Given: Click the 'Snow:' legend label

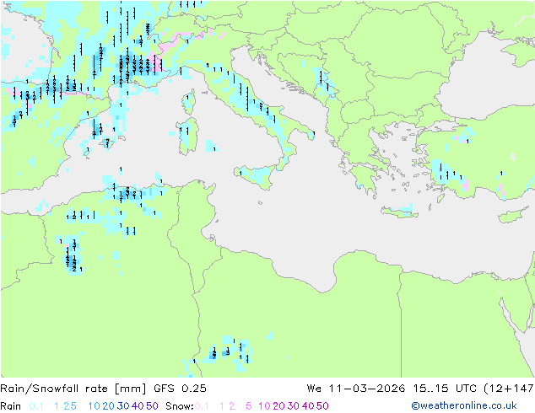Looking at the screenshot, I should (180, 406).
